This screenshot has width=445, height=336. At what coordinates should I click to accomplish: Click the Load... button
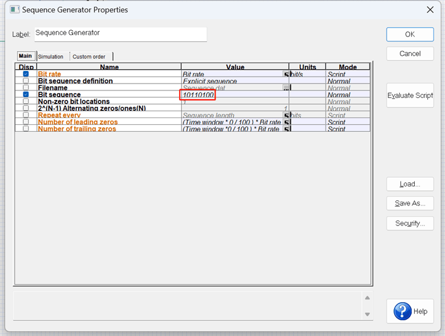point(410,184)
